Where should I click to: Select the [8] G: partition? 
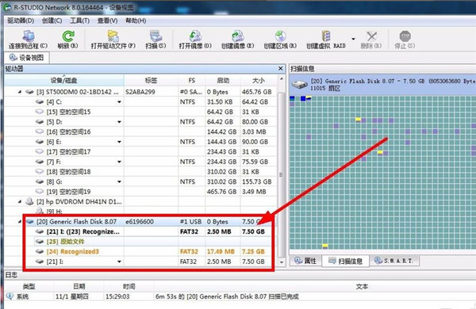pyautogui.click(x=54, y=181)
